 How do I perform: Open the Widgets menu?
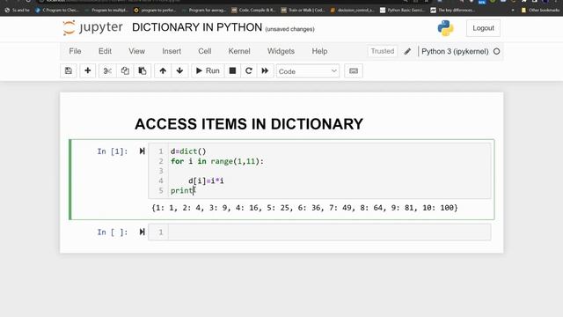[281, 51]
